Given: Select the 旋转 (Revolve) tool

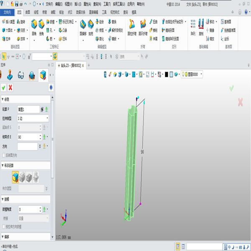Looking at the screenshot, I should pyautogui.click(x=21, y=22).
